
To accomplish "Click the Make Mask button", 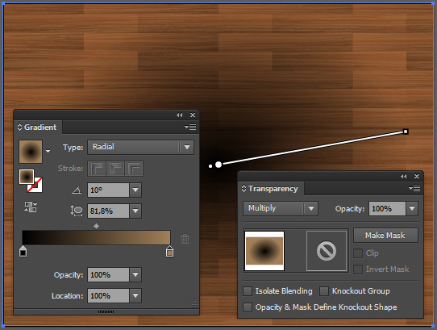I will click(x=385, y=235).
